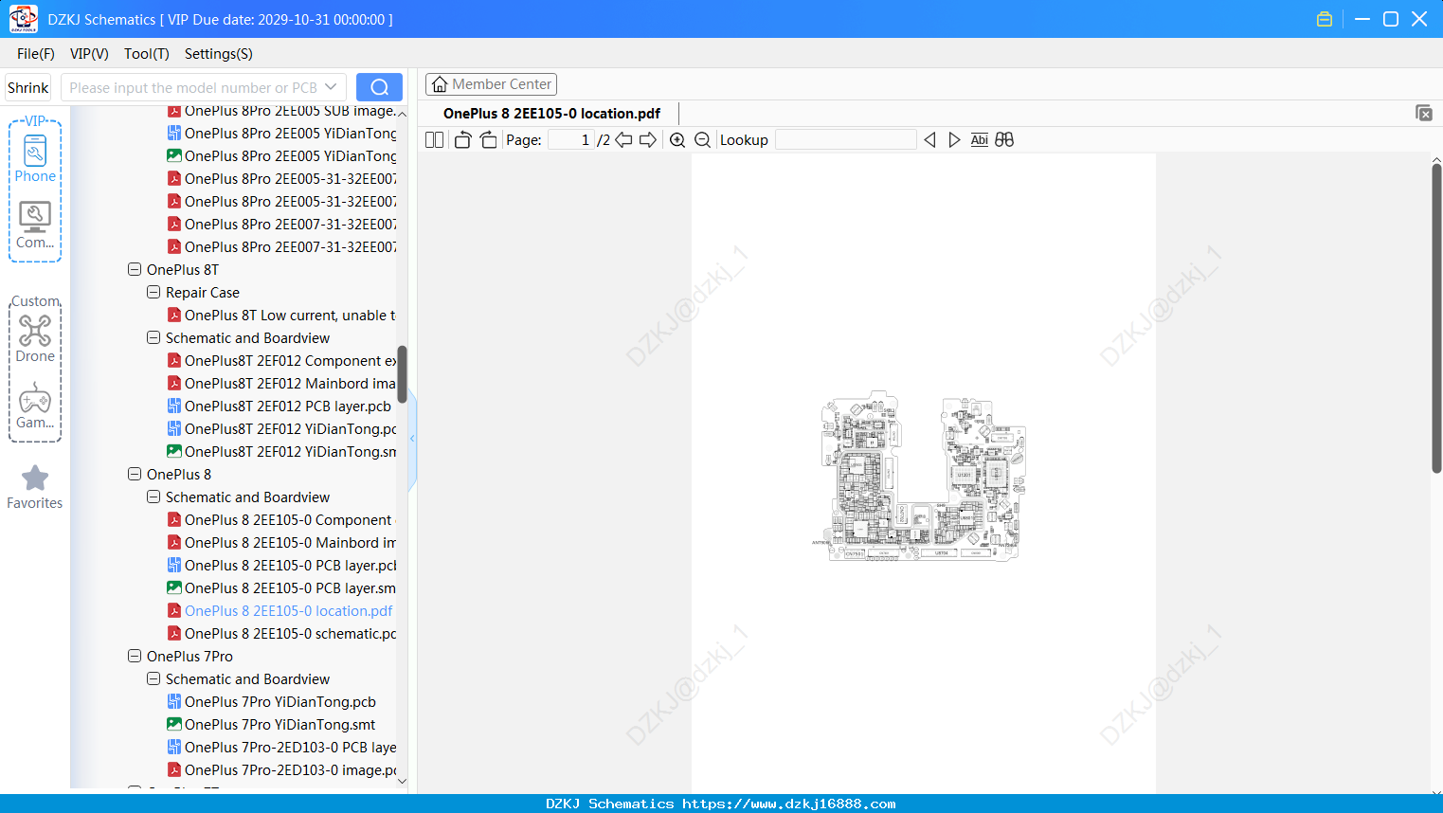Select OnePlus 8 2EE105-0 location.pdf in tree
The width and height of the screenshot is (1443, 813).
[x=280, y=610]
